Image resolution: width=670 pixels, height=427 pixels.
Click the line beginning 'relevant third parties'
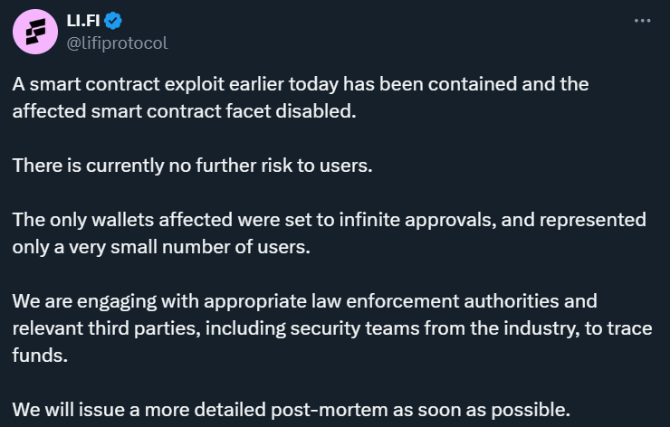[332, 328]
